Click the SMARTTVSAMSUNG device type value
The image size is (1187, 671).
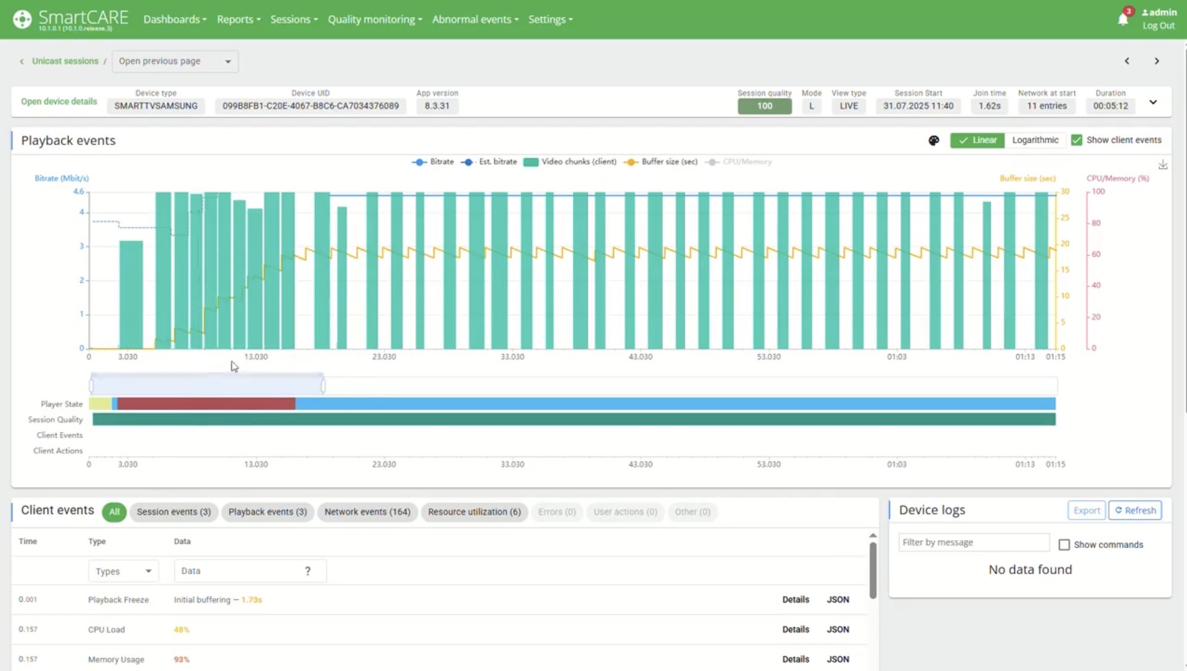pyautogui.click(x=156, y=106)
